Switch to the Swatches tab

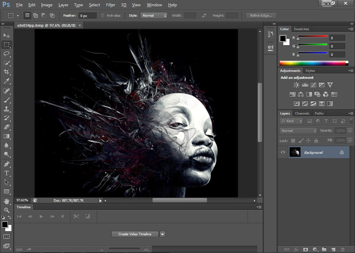click(301, 29)
